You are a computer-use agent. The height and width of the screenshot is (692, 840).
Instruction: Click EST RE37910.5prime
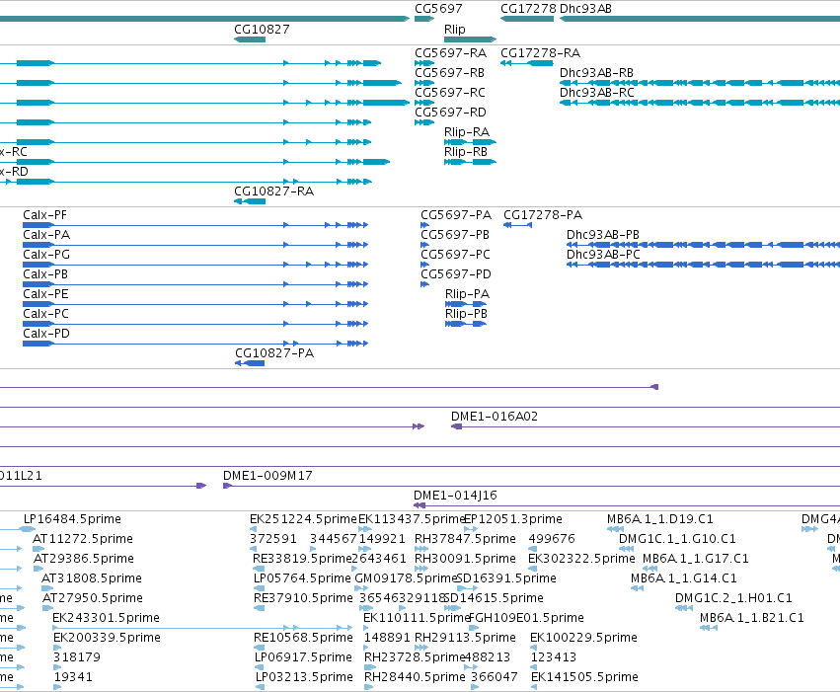click(x=303, y=598)
